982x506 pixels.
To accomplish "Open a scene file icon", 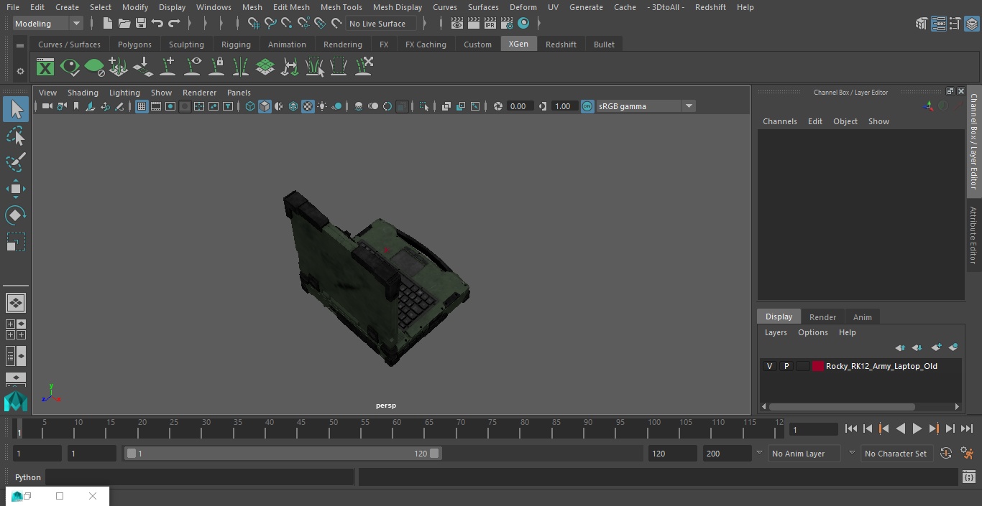I will [x=124, y=24].
